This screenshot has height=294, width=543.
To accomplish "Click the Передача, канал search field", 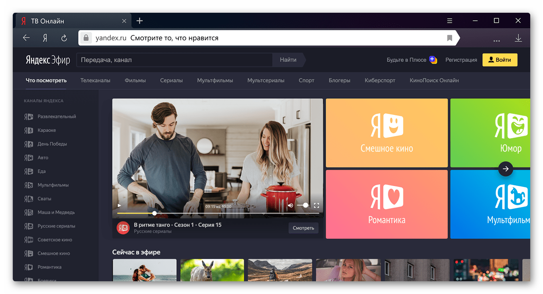I will pos(174,60).
